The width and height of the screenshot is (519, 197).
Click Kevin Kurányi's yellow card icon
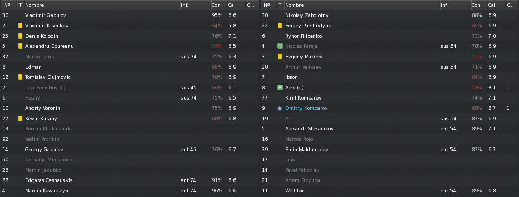coord(20,118)
